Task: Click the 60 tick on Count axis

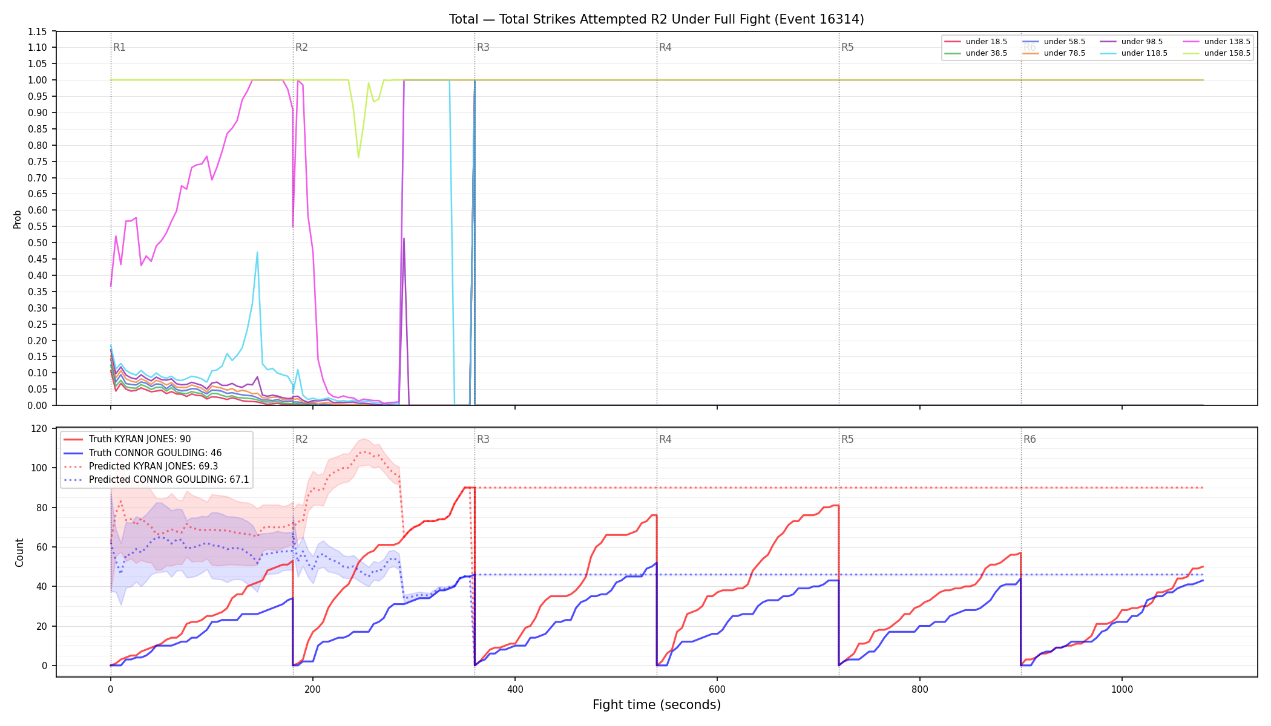Action: 43,547
